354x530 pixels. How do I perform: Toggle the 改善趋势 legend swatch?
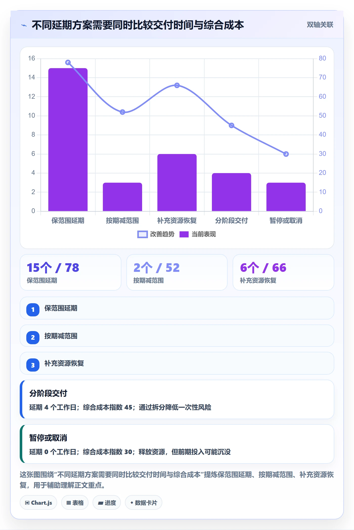point(142,234)
